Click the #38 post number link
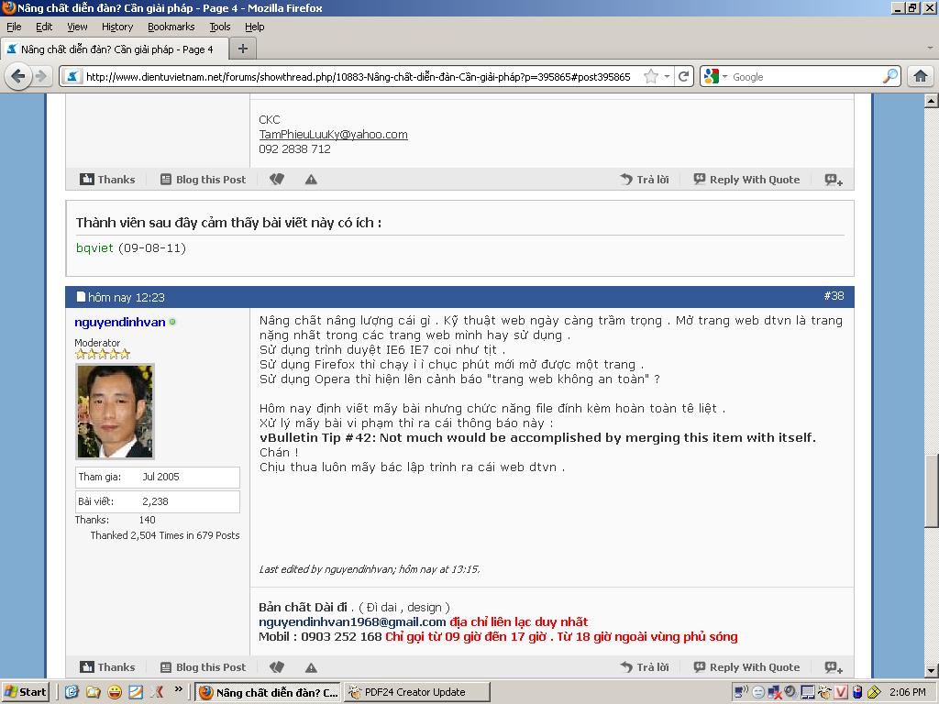Image resolution: width=939 pixels, height=704 pixels. (834, 296)
